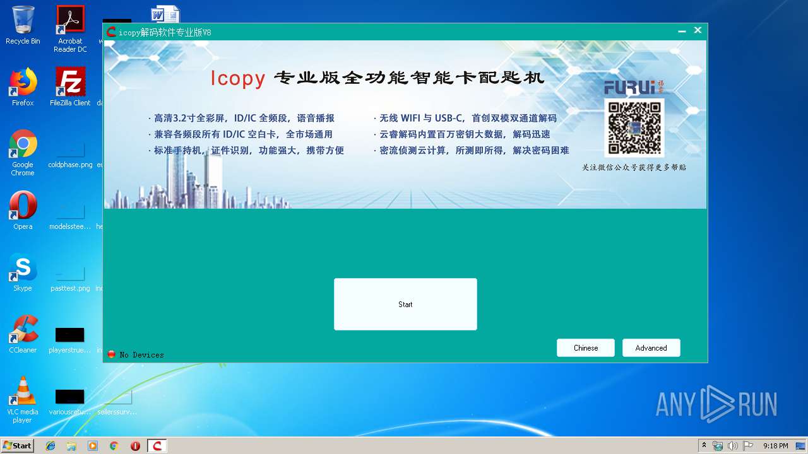Click the WeChat QR code image
Image resolution: width=808 pixels, height=454 pixels.
(634, 128)
